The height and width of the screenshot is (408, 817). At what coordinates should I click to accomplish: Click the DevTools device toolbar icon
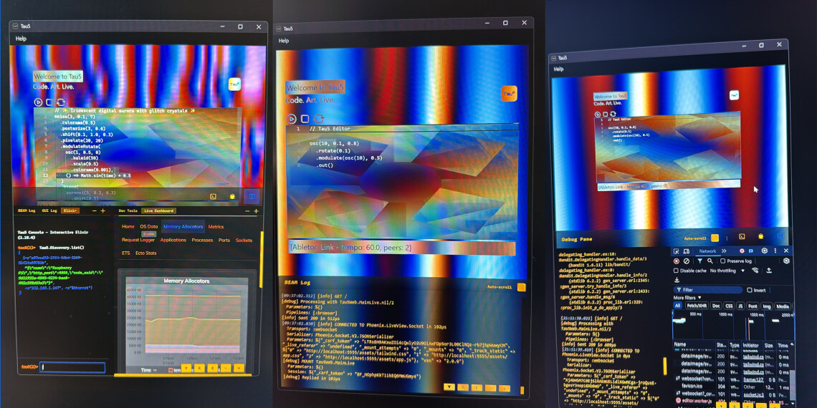pos(687,251)
